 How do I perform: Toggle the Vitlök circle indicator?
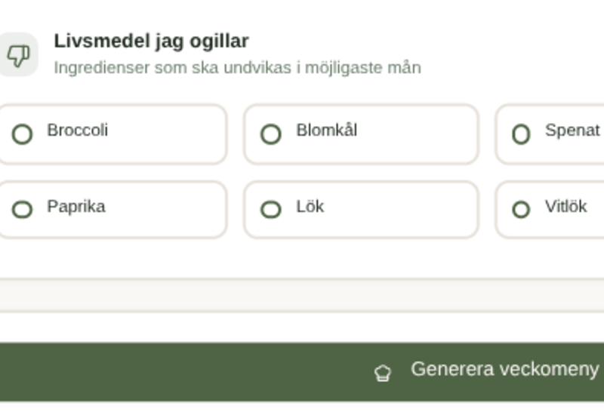521,209
